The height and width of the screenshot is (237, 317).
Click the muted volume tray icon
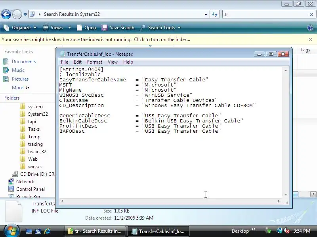[286, 231]
